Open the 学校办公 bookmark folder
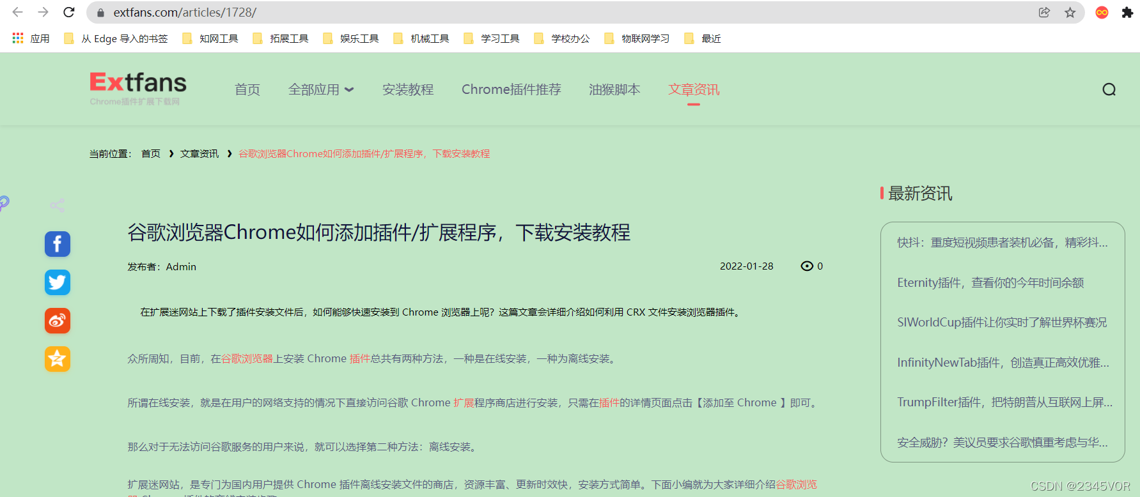Screen dimensions: 1140x497 pyautogui.click(x=562, y=38)
